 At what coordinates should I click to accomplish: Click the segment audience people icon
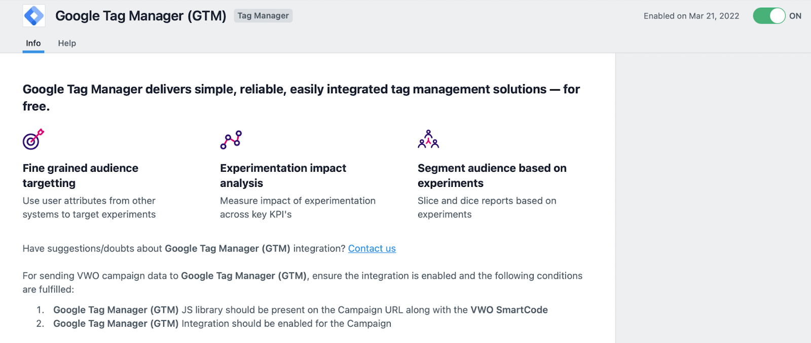pyautogui.click(x=428, y=139)
